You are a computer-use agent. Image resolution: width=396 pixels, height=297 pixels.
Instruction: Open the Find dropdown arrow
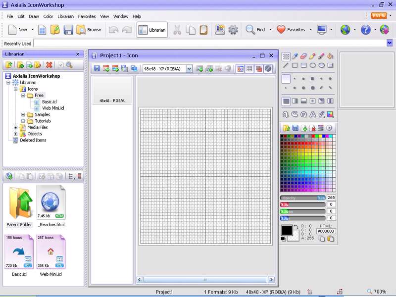coord(270,30)
